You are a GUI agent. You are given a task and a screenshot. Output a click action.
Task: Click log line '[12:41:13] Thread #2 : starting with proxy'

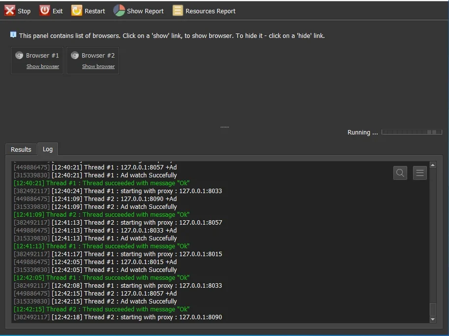[118, 223]
